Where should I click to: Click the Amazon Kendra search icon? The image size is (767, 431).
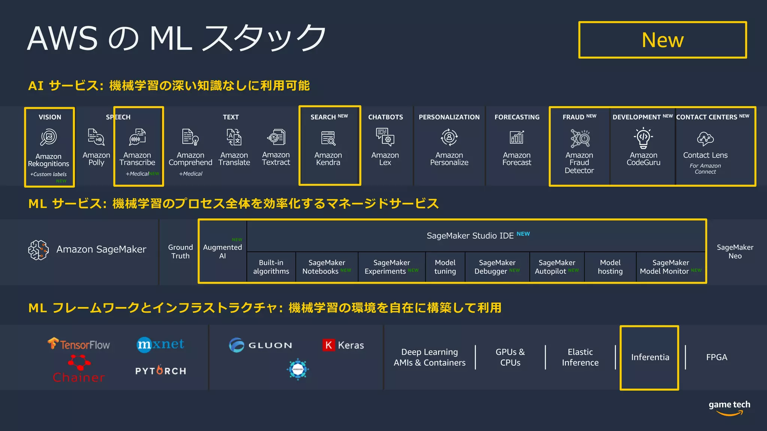[328, 138]
